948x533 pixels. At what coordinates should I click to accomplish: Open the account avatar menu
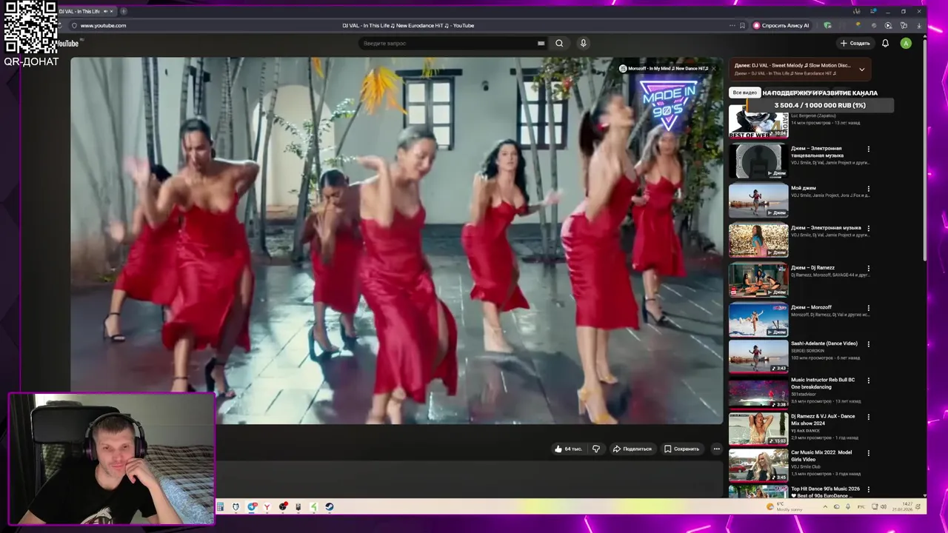tap(905, 43)
